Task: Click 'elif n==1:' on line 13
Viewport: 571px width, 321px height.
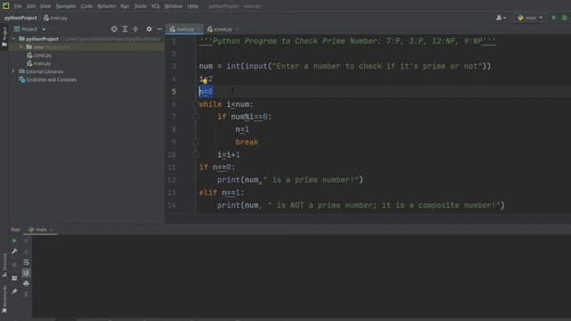Action: point(222,193)
